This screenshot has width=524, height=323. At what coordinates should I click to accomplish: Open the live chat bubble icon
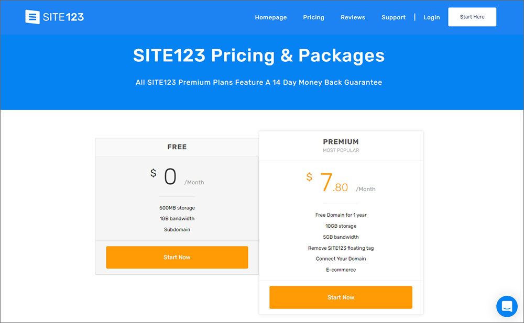tap(507, 306)
